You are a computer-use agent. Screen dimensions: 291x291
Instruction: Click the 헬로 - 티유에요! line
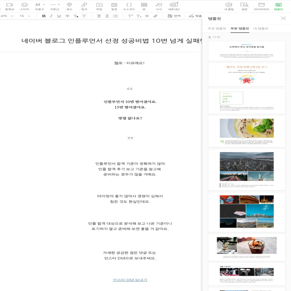click(x=129, y=63)
